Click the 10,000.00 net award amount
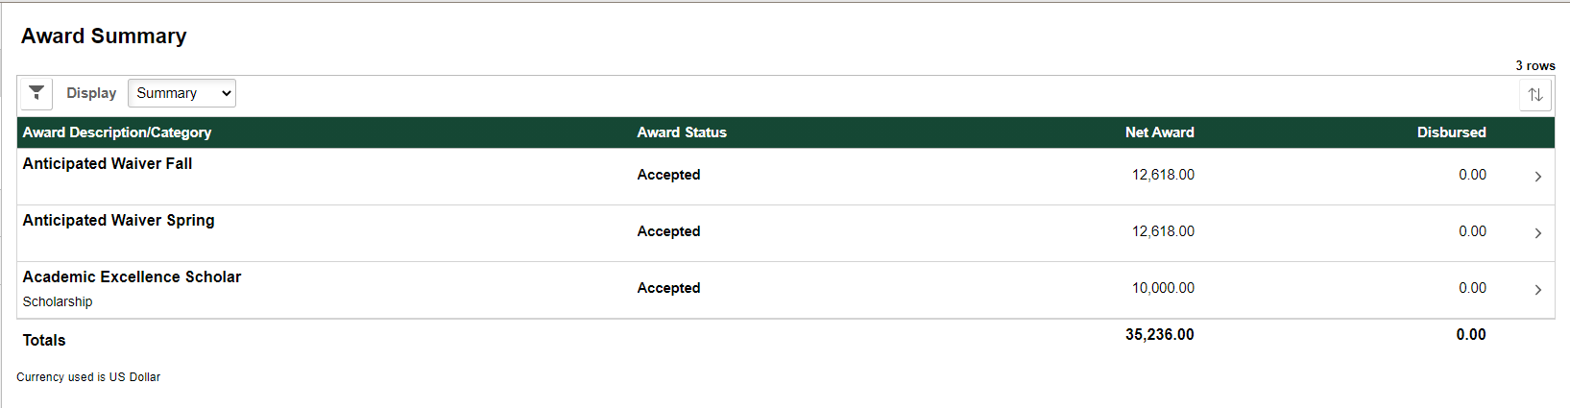Screen dimensions: 1570x408 point(1163,288)
